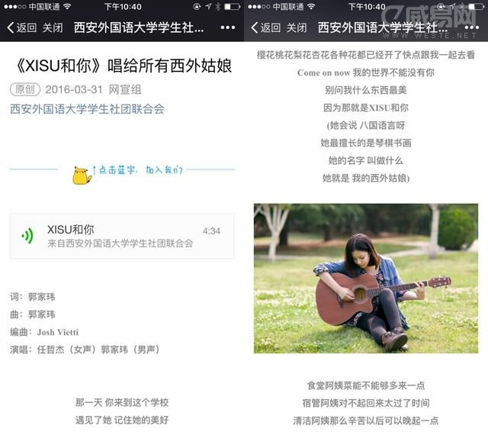Tap 关闭 on the left screen header
Image resolution: width=488 pixels, height=435 pixels.
coord(53,27)
